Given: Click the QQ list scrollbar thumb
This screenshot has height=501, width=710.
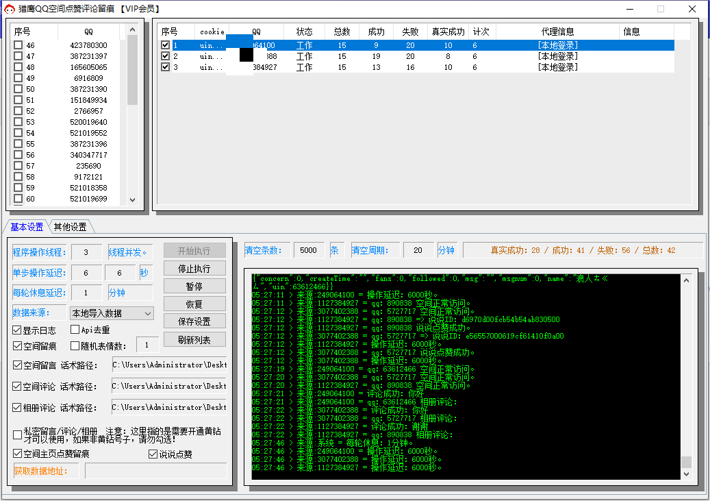Looking at the screenshot, I should click(x=132, y=69).
